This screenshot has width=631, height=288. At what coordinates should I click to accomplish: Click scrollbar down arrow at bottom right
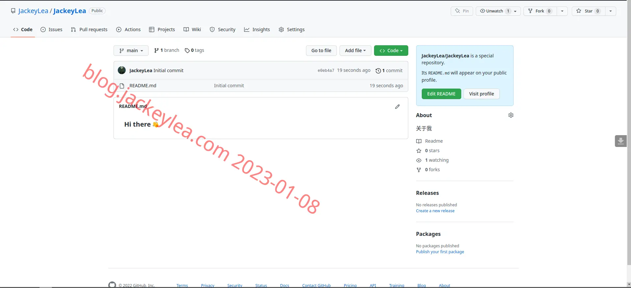(629, 284)
